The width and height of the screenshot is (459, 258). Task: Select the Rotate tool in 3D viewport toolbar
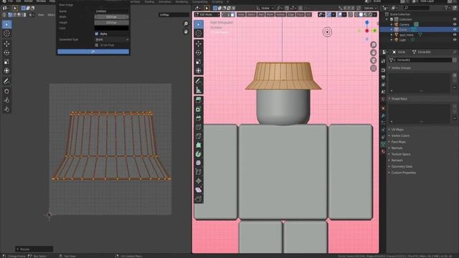199,52
